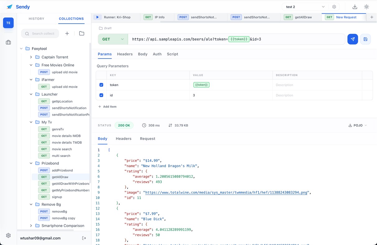Collapse the Foxytool collection

tap(21, 49)
